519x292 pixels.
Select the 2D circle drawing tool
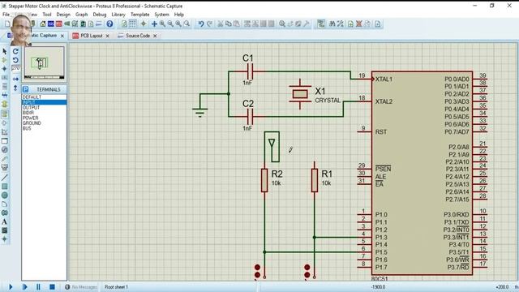[4, 195]
